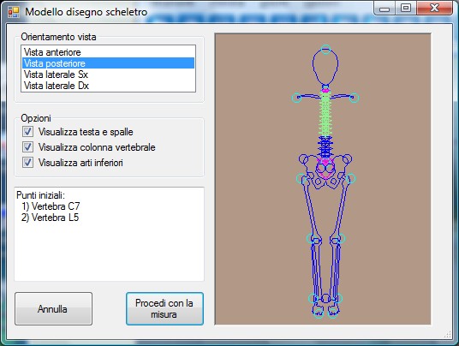459x346 pixels.
Task: Click Procedi con la misura
Action: [x=164, y=309]
